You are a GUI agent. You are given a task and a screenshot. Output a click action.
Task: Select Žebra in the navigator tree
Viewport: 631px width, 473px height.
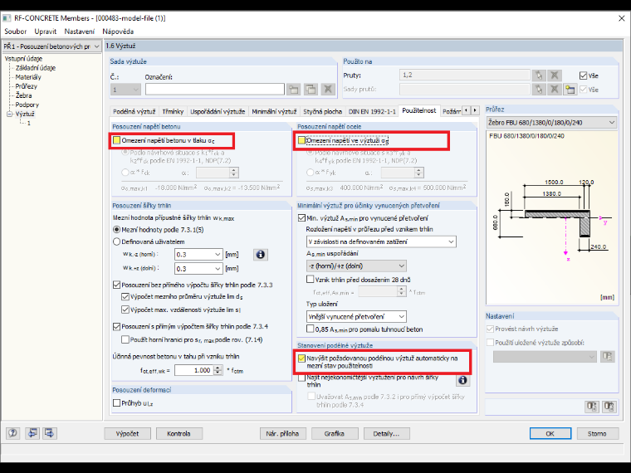[x=23, y=95]
